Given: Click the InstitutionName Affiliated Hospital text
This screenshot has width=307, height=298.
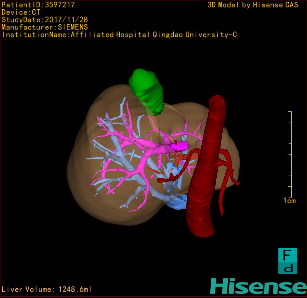Looking at the screenshot, I should pyautogui.click(x=120, y=35).
